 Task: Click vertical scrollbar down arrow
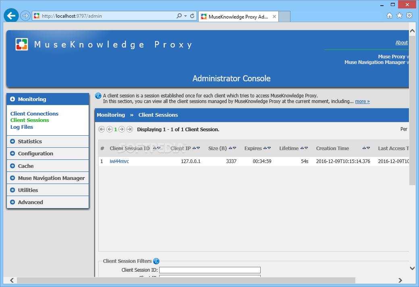(x=412, y=268)
